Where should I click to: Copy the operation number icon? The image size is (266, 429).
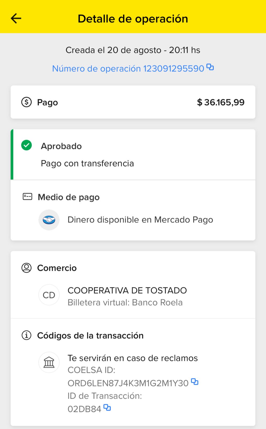210,67
